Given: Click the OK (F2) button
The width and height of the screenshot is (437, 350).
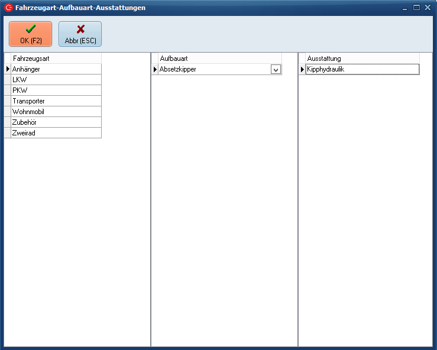Looking at the screenshot, I should click(31, 34).
